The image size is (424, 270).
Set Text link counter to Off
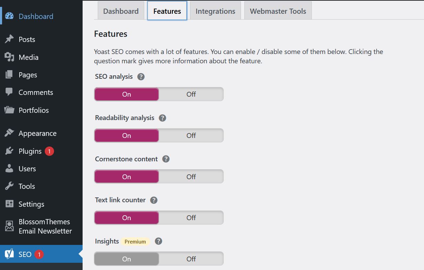tap(191, 218)
